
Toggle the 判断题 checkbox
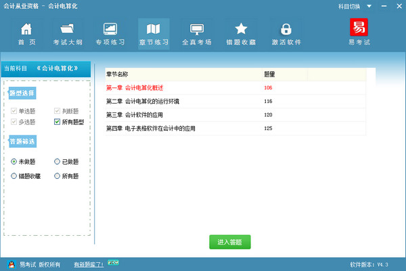(x=57, y=111)
